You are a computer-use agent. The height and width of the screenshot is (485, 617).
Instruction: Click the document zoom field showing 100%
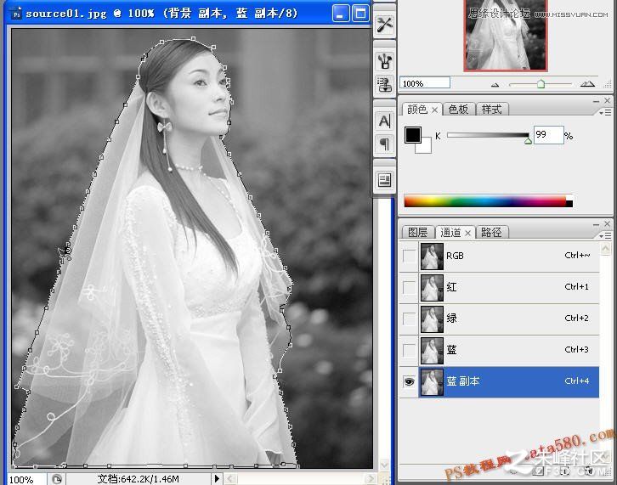coord(26,480)
